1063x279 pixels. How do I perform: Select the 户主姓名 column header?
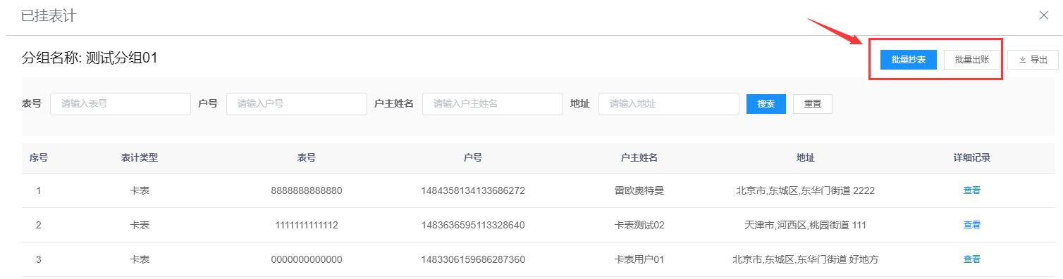tap(639, 157)
